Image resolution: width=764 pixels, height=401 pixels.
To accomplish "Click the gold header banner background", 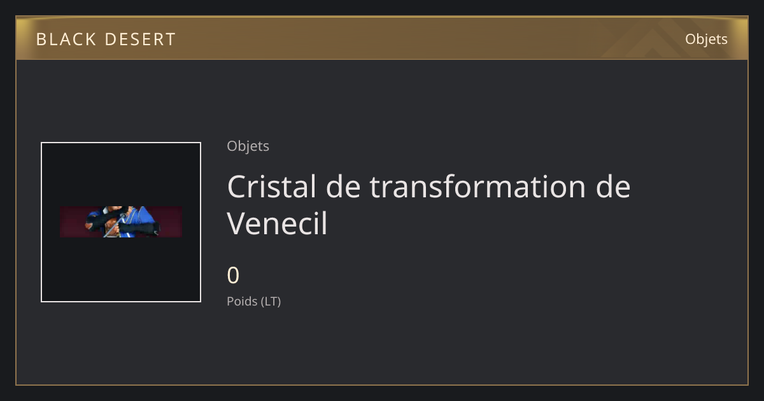I will click(x=382, y=38).
